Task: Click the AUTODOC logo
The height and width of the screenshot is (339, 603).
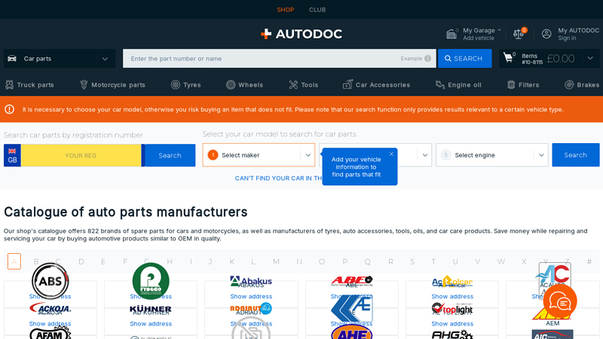Action: [x=301, y=34]
